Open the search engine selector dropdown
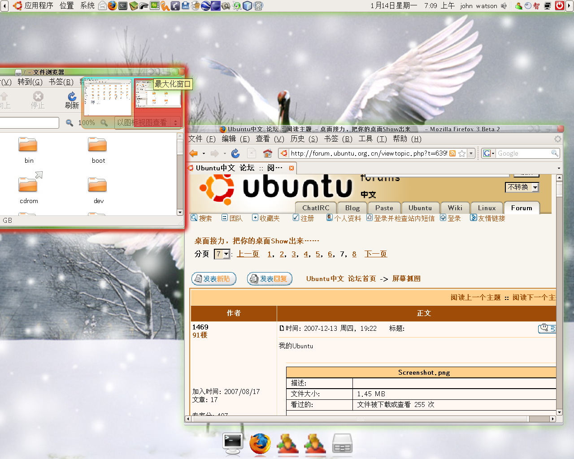This screenshot has height=459, width=574. click(488, 153)
